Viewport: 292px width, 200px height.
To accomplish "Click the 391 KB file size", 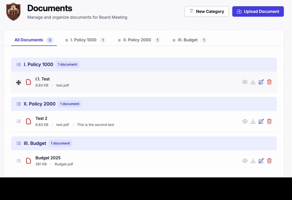I will click(x=41, y=164).
